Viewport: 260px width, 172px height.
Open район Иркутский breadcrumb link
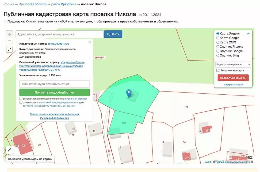(x=64, y=4)
